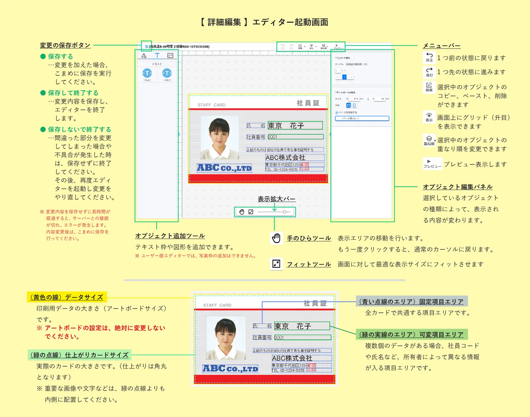530x417 pixels.
Task: Click the オブジェクト編集パネル heading
Action: point(457,187)
